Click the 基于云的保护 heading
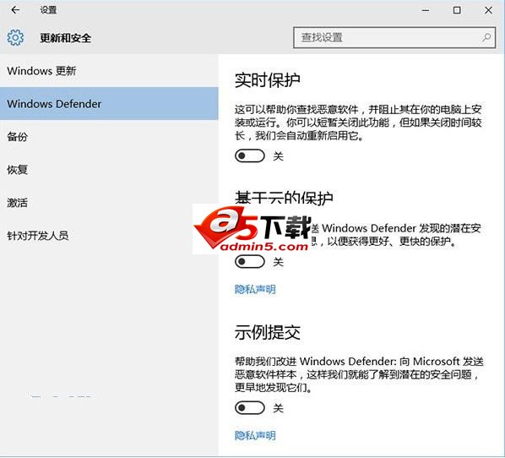 coord(284,197)
